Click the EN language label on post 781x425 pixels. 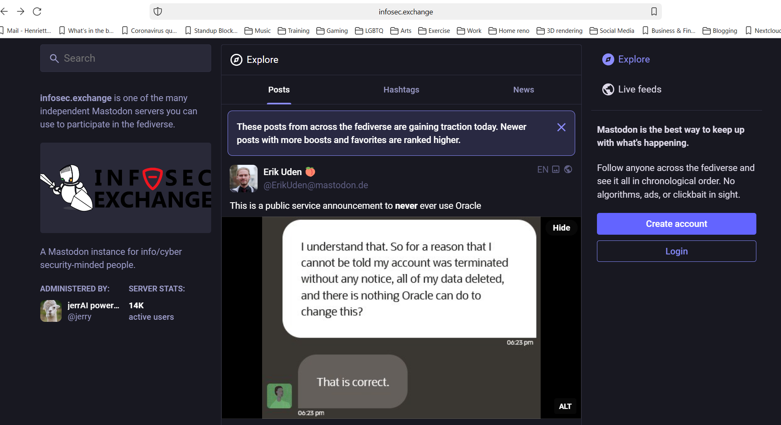tap(543, 169)
